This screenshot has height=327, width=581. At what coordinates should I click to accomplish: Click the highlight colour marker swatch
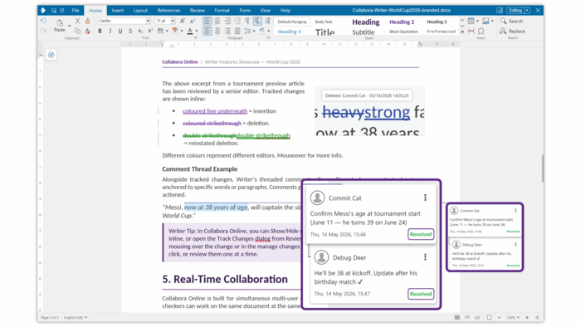coord(175,31)
